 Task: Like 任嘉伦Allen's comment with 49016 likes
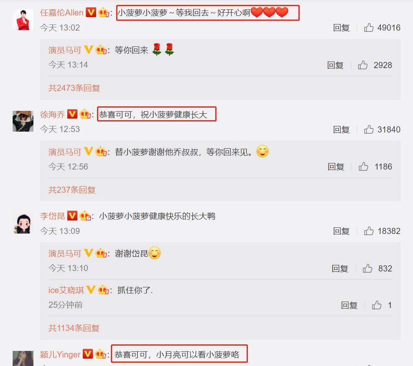[x=369, y=27]
